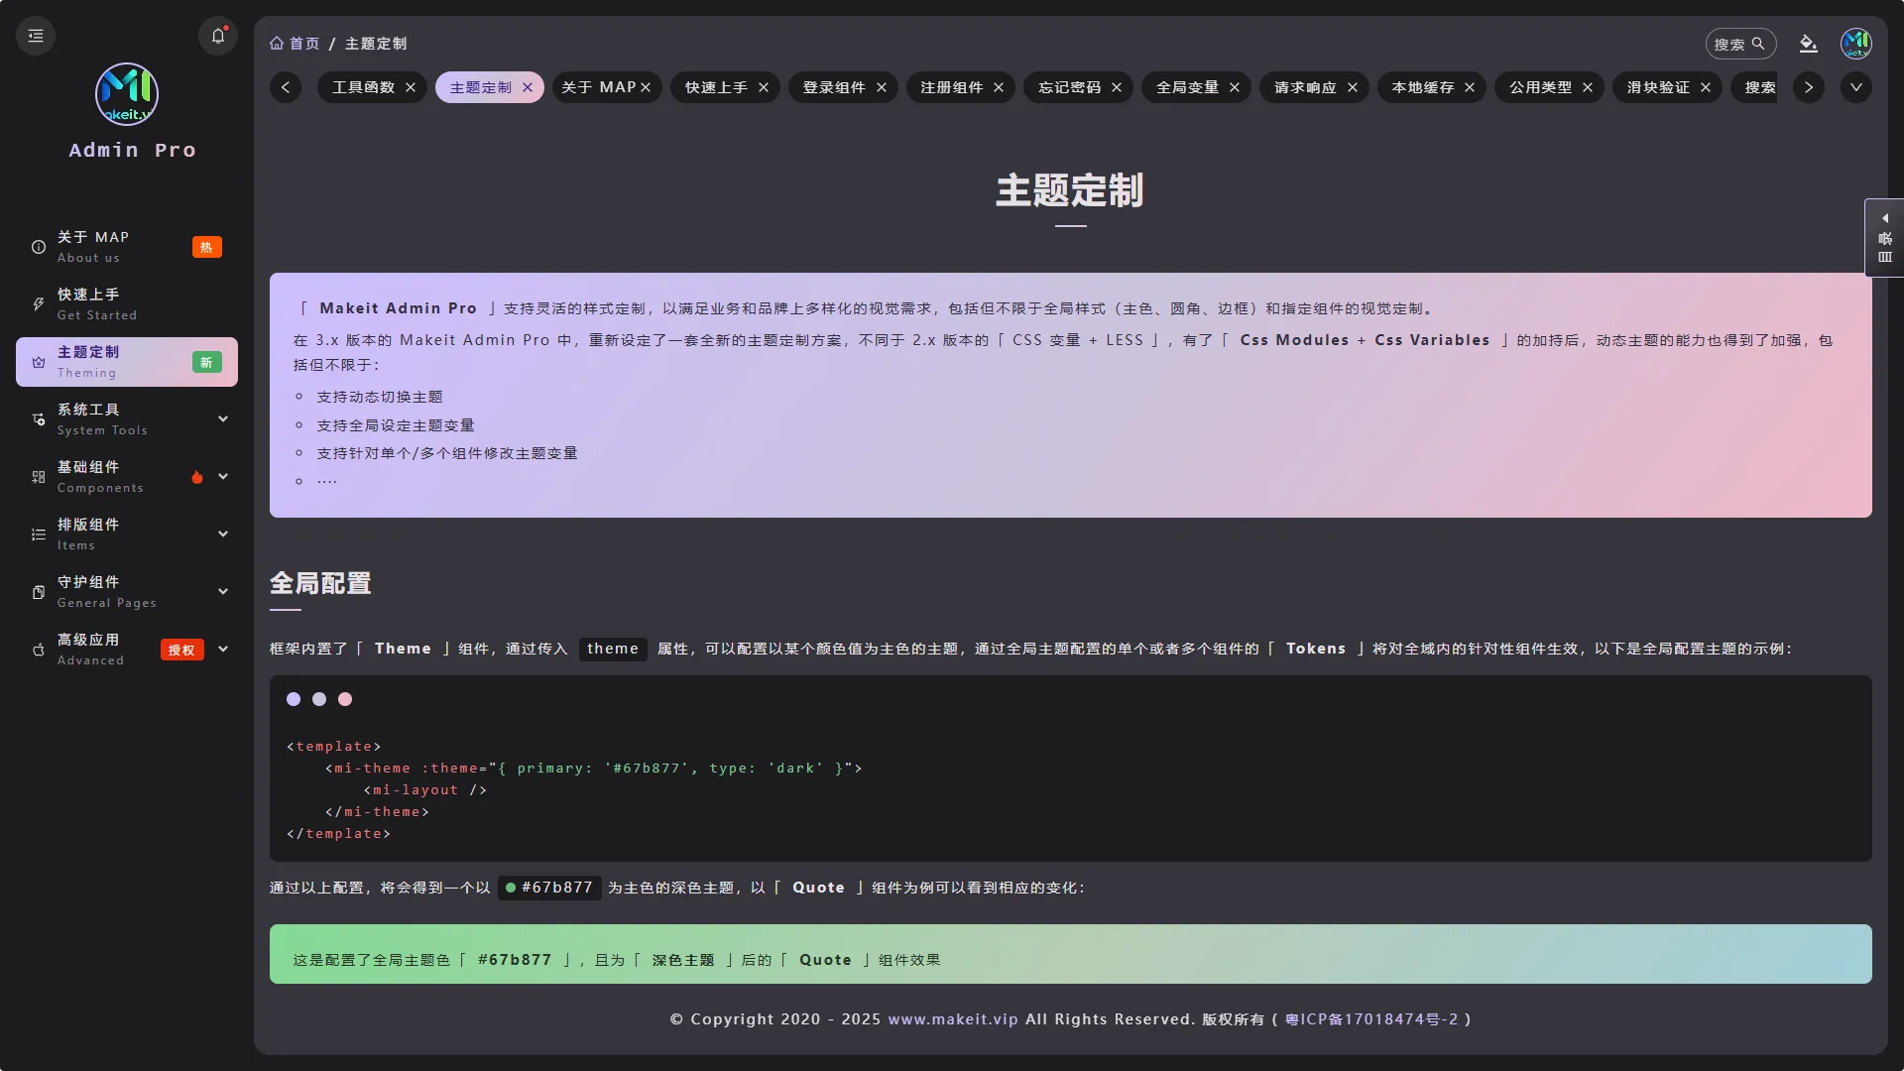Expand 守护组件 General Pages submenu
The image size is (1904, 1071).
(x=127, y=592)
